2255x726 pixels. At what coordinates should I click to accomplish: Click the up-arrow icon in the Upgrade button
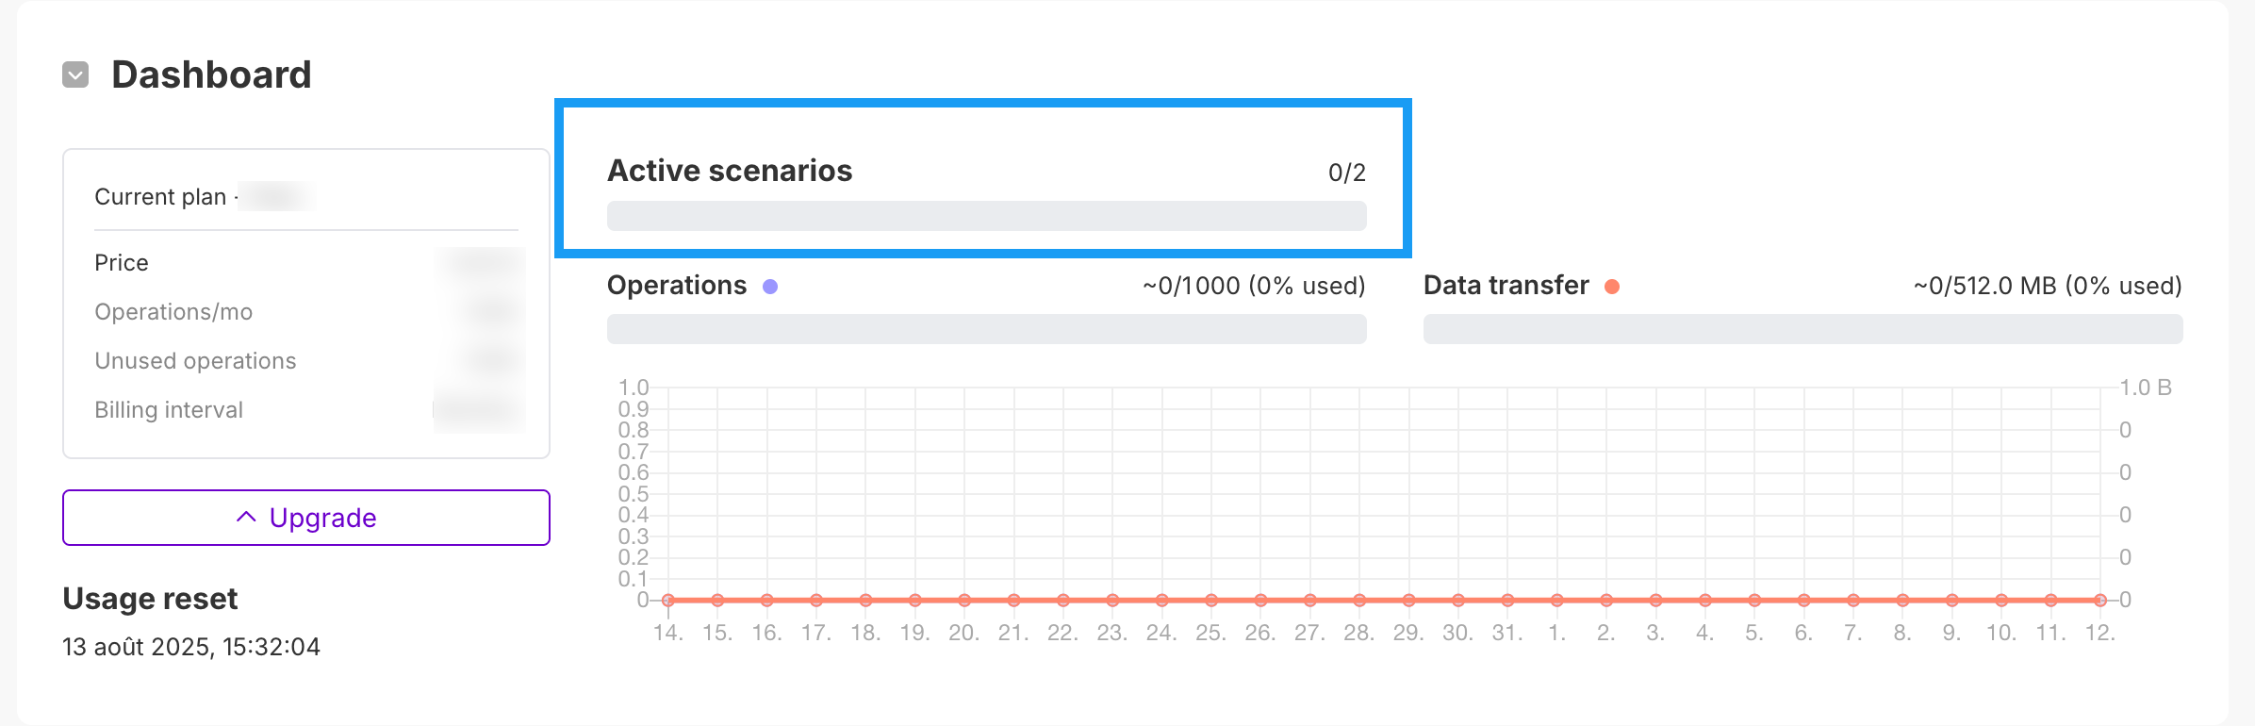pyautogui.click(x=246, y=517)
